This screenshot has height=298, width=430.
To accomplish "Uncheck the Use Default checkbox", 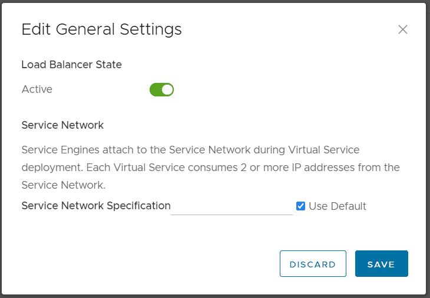I will pyautogui.click(x=300, y=206).
